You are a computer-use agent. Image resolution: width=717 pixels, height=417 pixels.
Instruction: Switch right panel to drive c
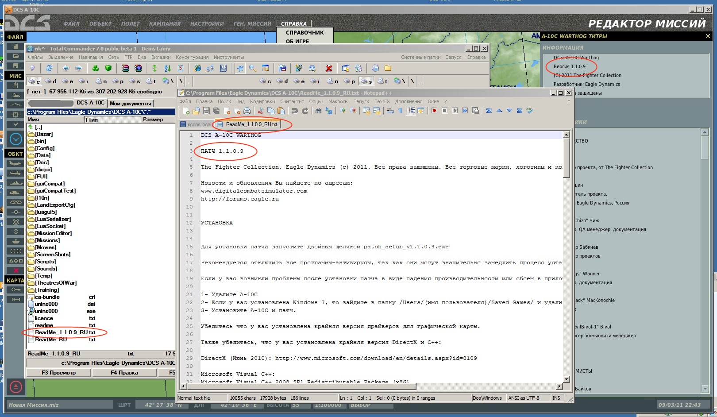coord(266,81)
